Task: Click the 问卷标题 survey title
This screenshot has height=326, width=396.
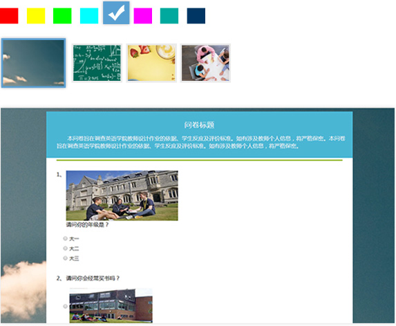Action: (x=199, y=125)
